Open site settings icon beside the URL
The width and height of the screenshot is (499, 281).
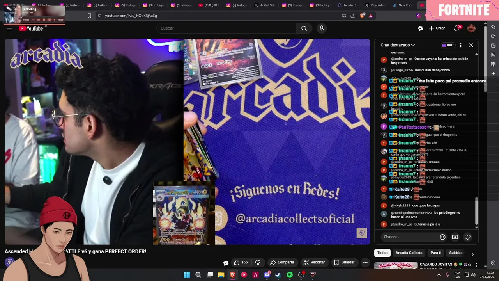click(99, 16)
